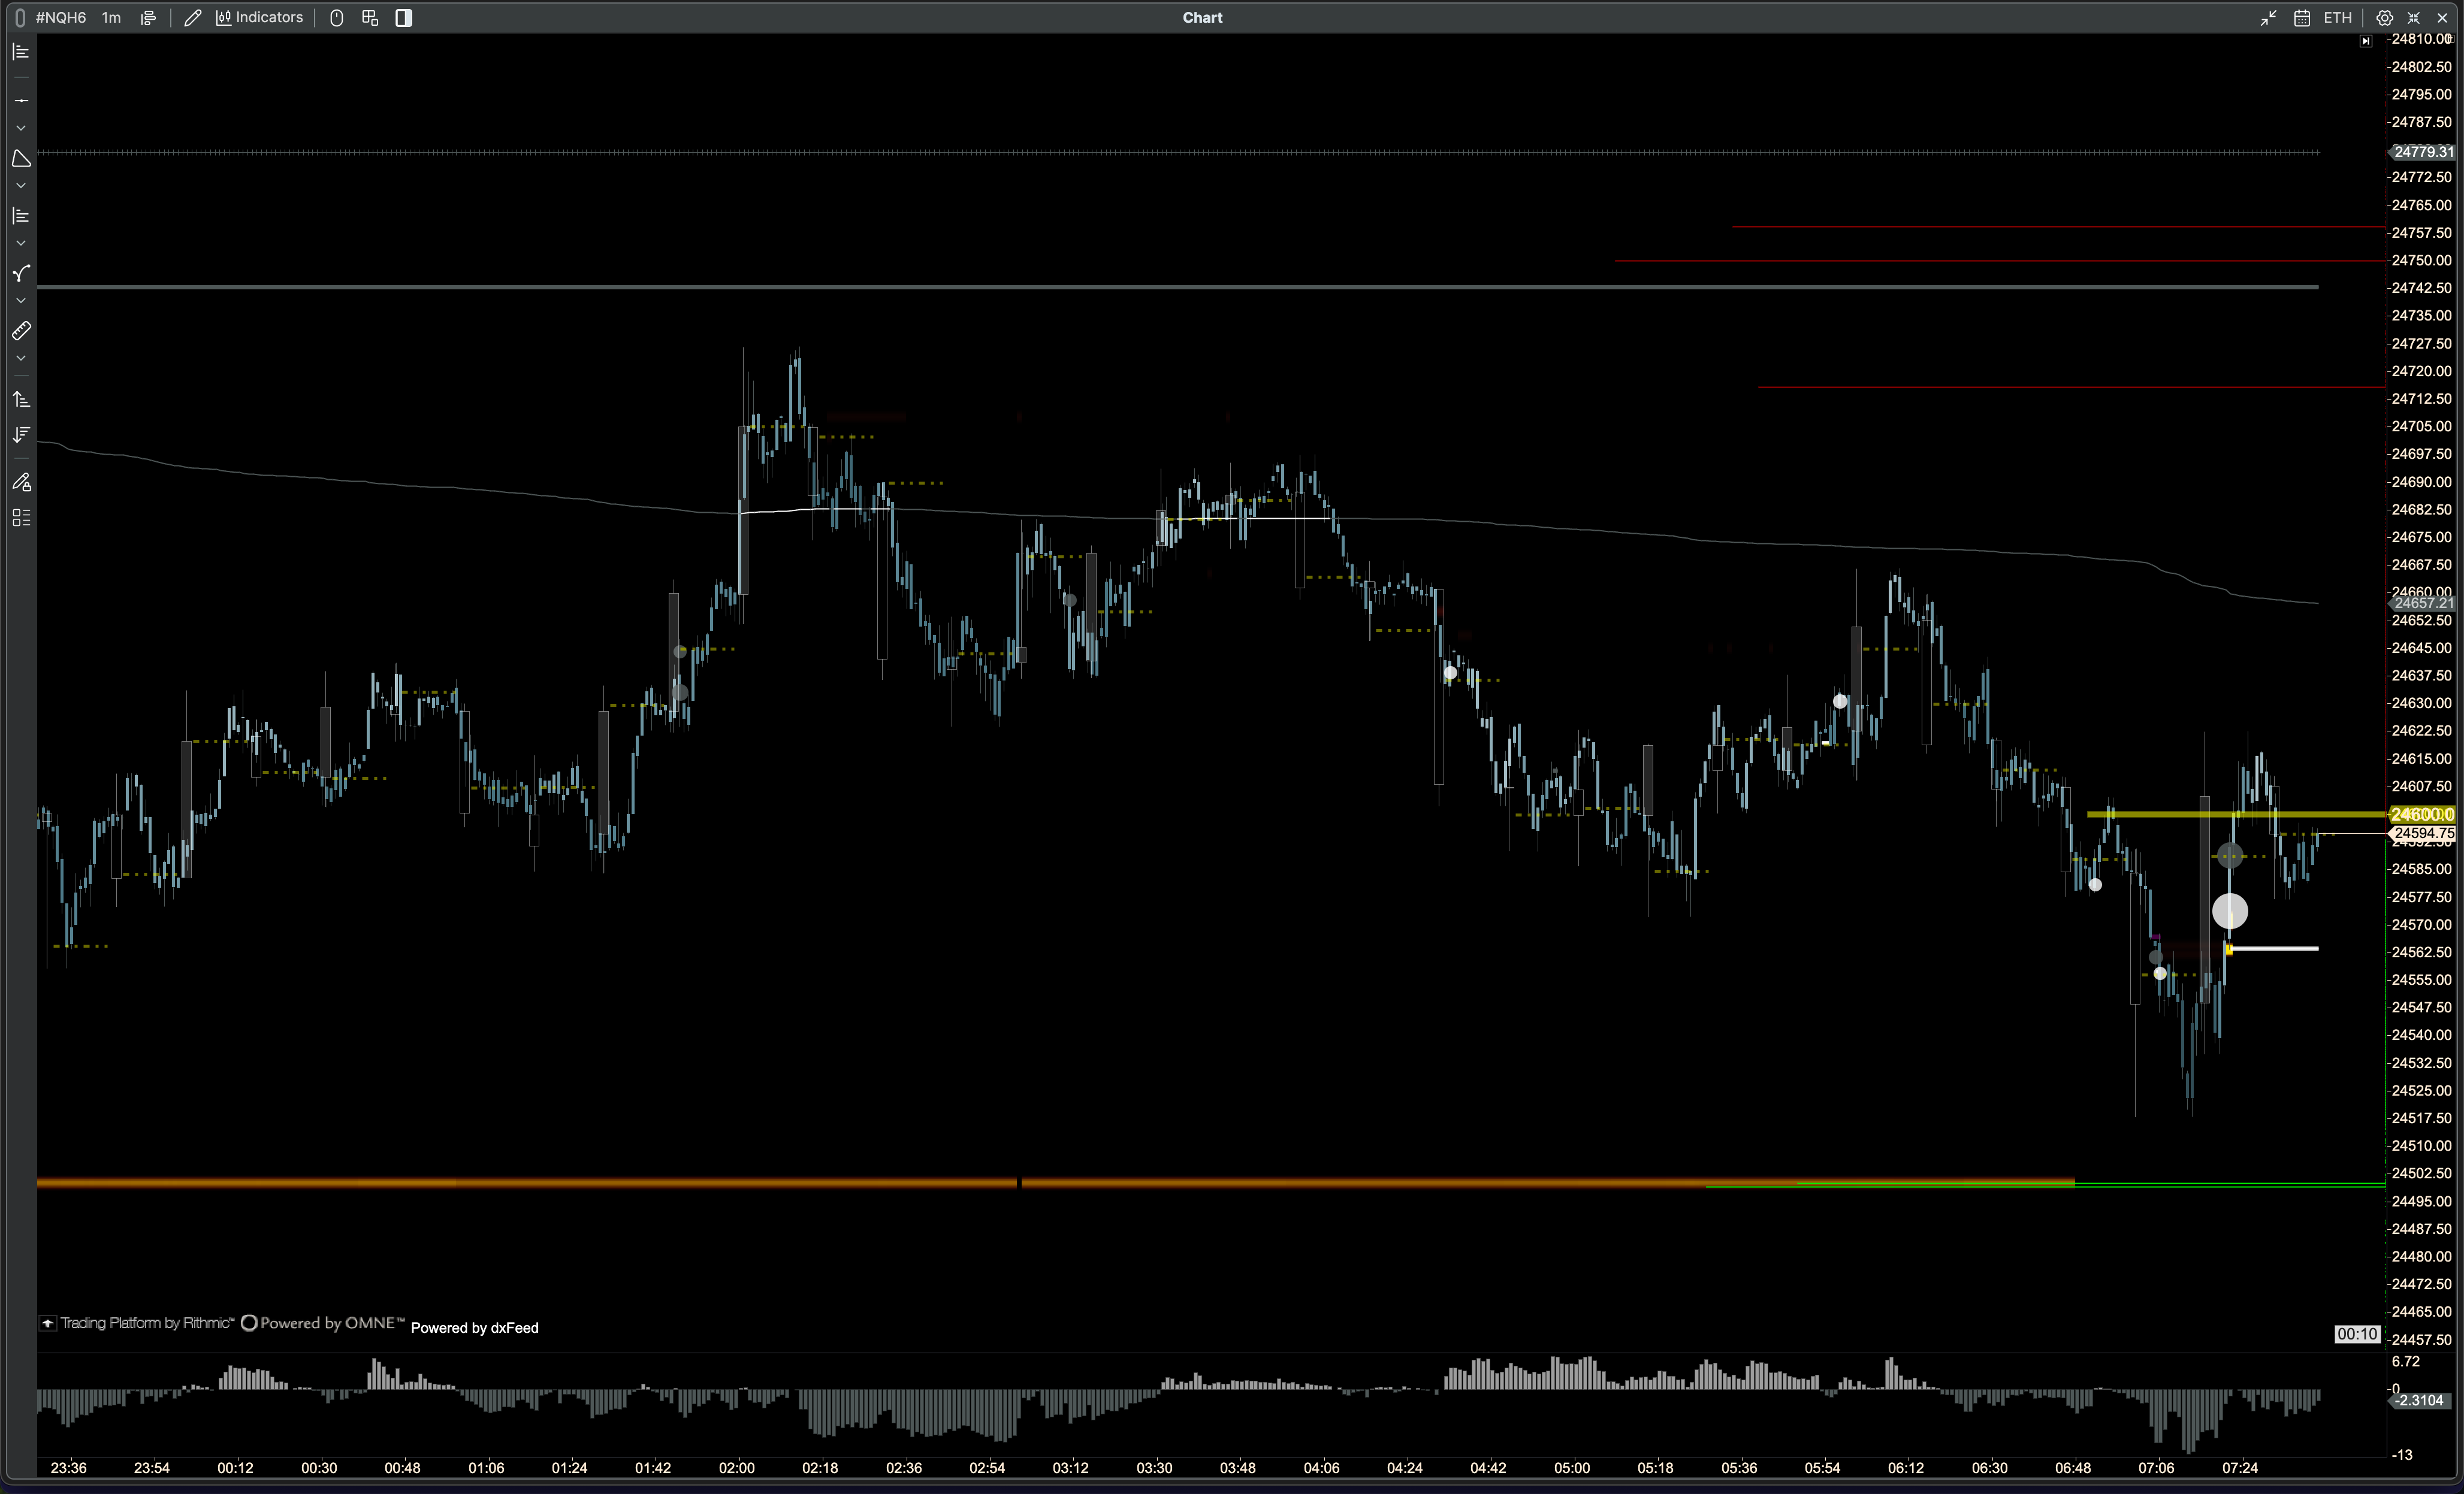This screenshot has width=2464, height=1494.
Task: Select the curve path drawing tool
Action: click(21, 273)
